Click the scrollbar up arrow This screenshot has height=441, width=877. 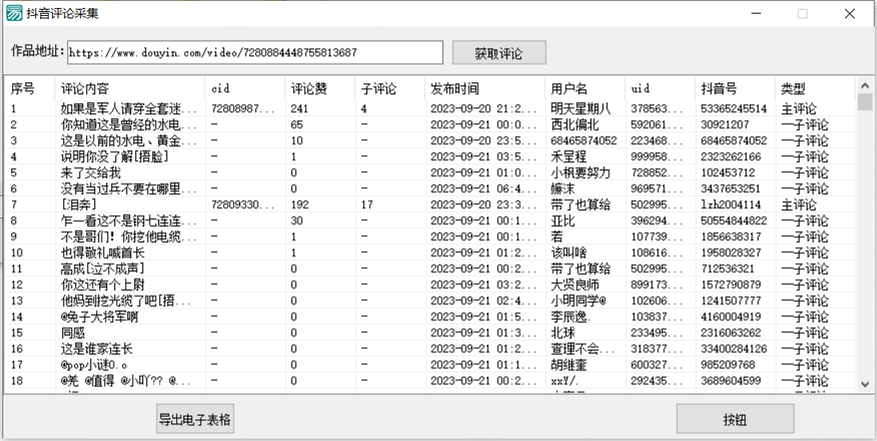[865, 86]
